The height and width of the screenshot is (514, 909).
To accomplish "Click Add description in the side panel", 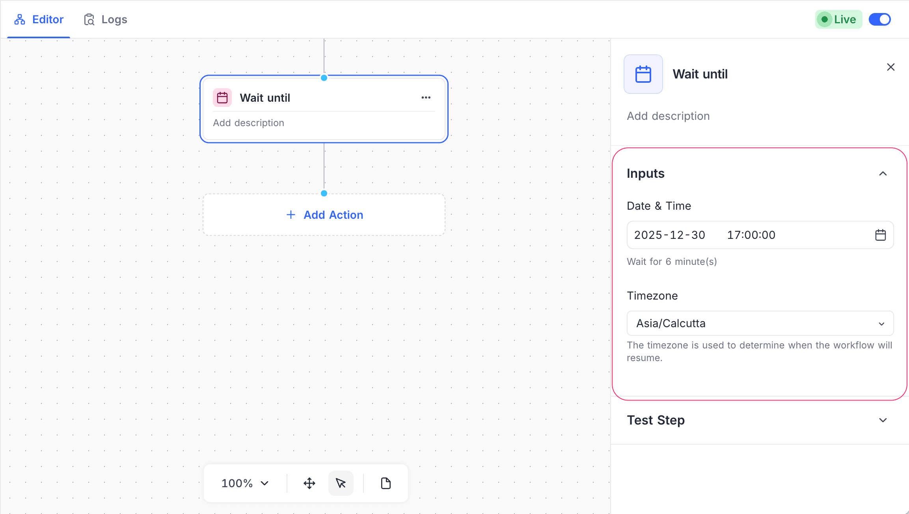I will click(x=668, y=116).
